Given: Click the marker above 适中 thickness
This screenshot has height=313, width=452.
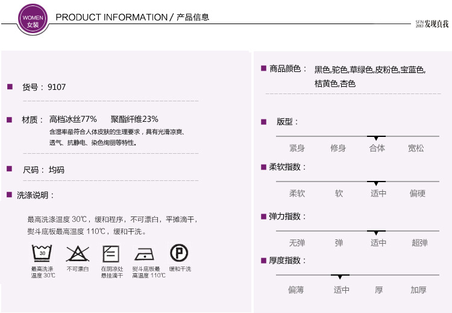Looking at the screenshot, I should click(341, 276).
